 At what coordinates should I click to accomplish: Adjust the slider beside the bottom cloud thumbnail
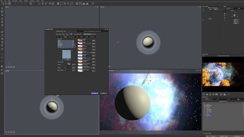(x=87, y=71)
